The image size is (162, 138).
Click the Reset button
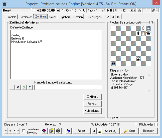tap(81, 131)
